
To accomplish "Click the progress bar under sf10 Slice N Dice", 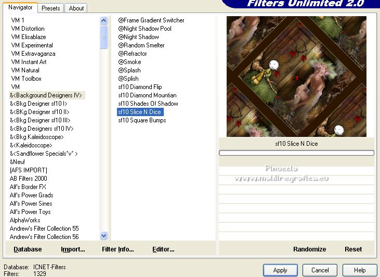I will (x=296, y=153).
